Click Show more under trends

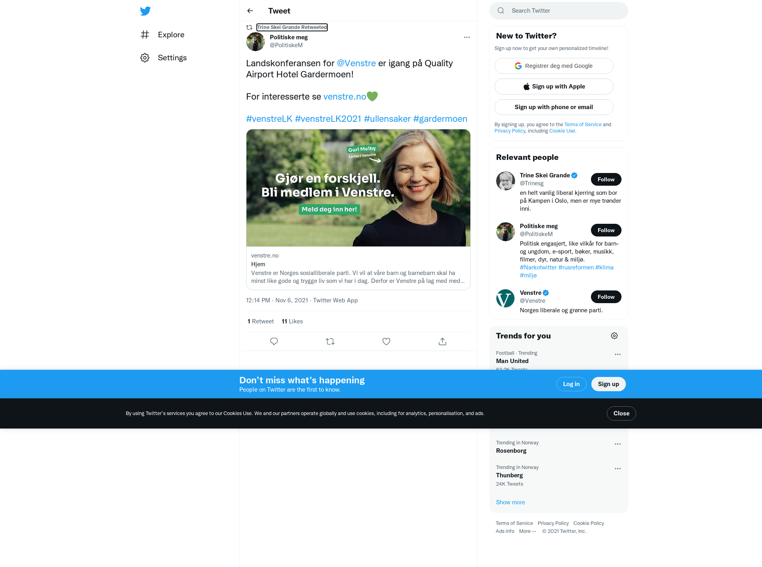[510, 502]
